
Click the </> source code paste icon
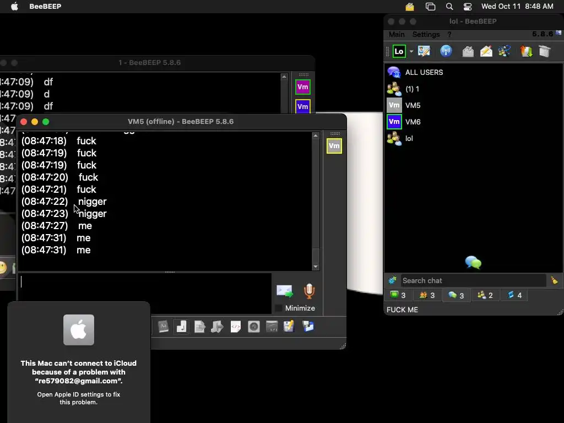[x=236, y=327]
